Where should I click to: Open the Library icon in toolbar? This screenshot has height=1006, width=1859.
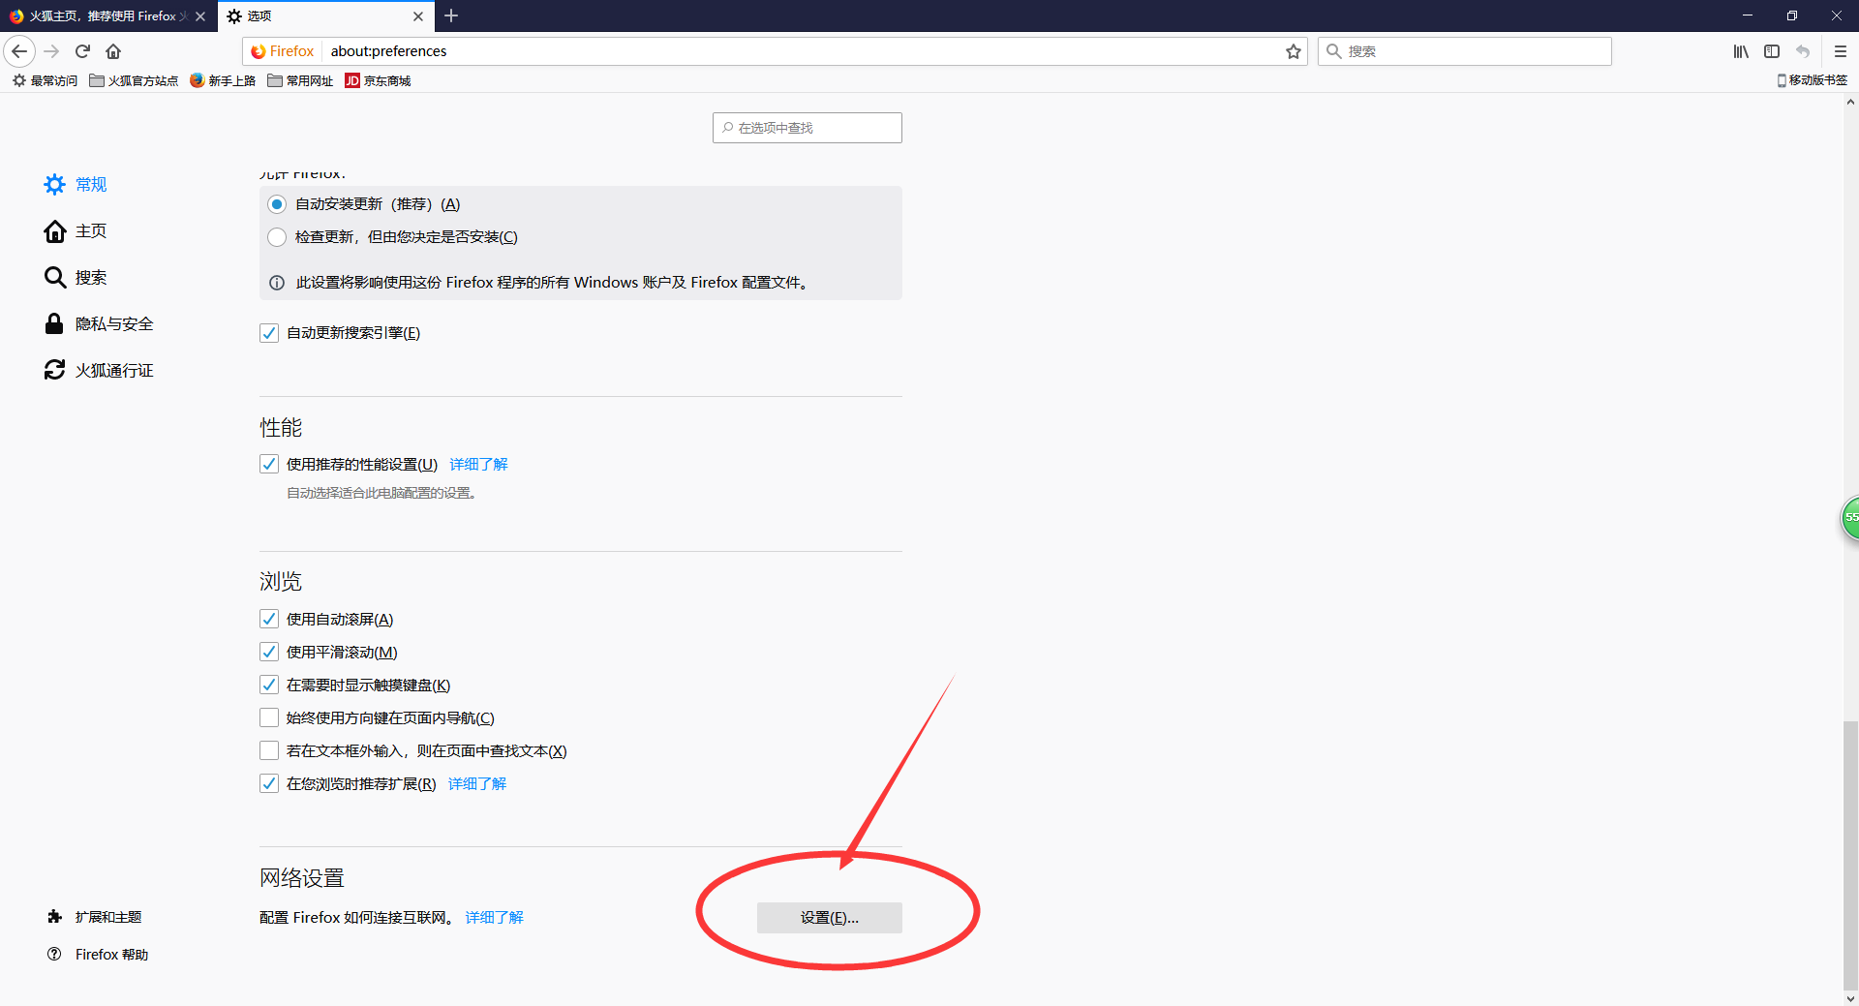1741,51
